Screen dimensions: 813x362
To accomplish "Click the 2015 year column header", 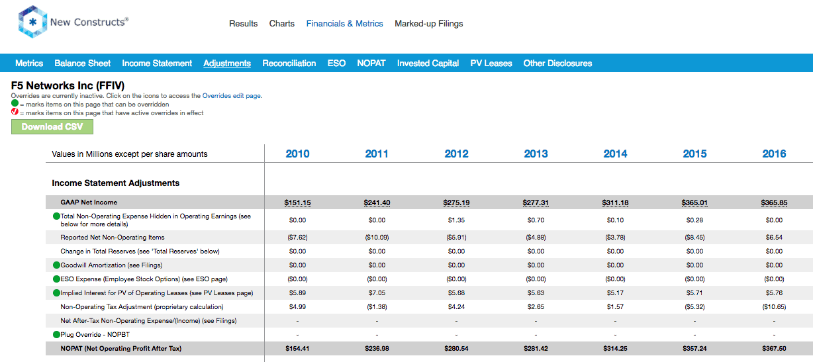I will (695, 154).
